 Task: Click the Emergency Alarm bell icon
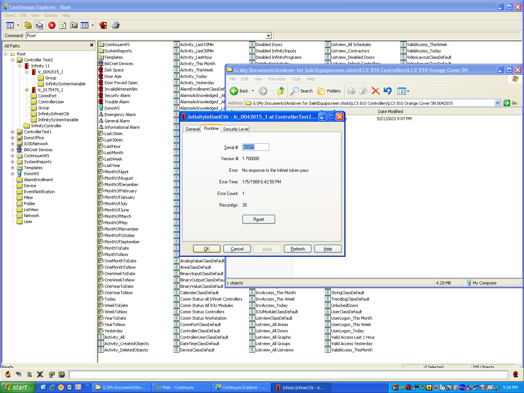tap(101, 115)
